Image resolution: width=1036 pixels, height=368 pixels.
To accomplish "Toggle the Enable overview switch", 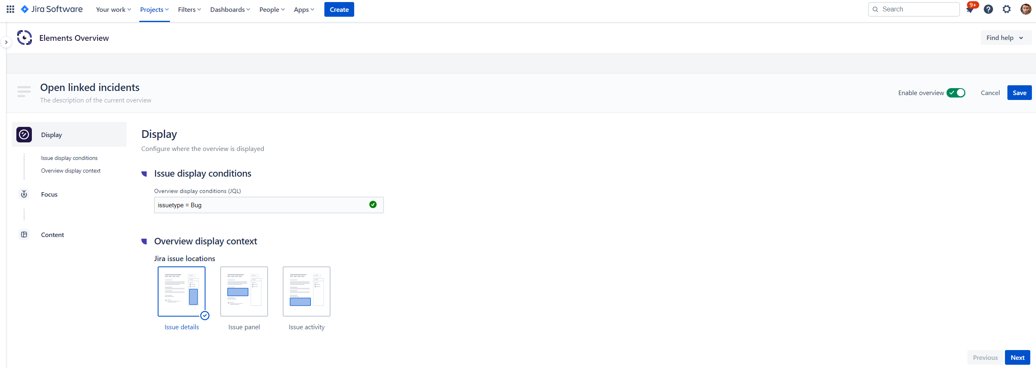I will coord(956,93).
